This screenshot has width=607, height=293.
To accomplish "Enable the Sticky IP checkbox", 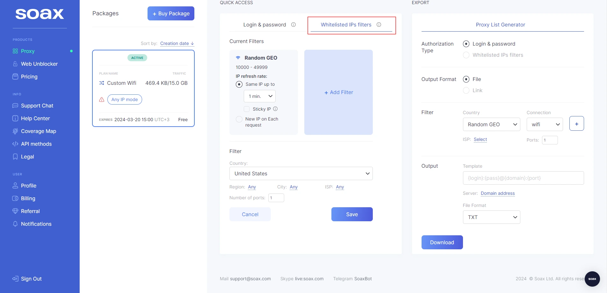I will tap(247, 109).
